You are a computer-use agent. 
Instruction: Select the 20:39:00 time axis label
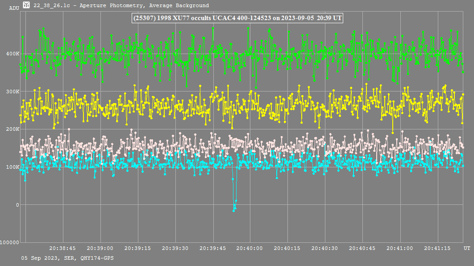[x=100, y=248]
